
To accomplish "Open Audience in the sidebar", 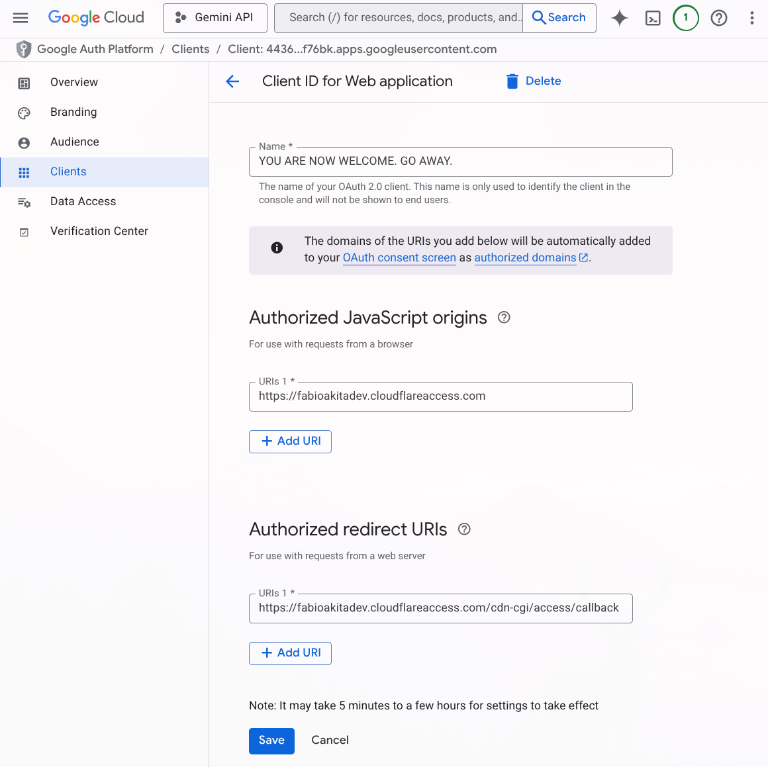I will pyautogui.click(x=105, y=142).
